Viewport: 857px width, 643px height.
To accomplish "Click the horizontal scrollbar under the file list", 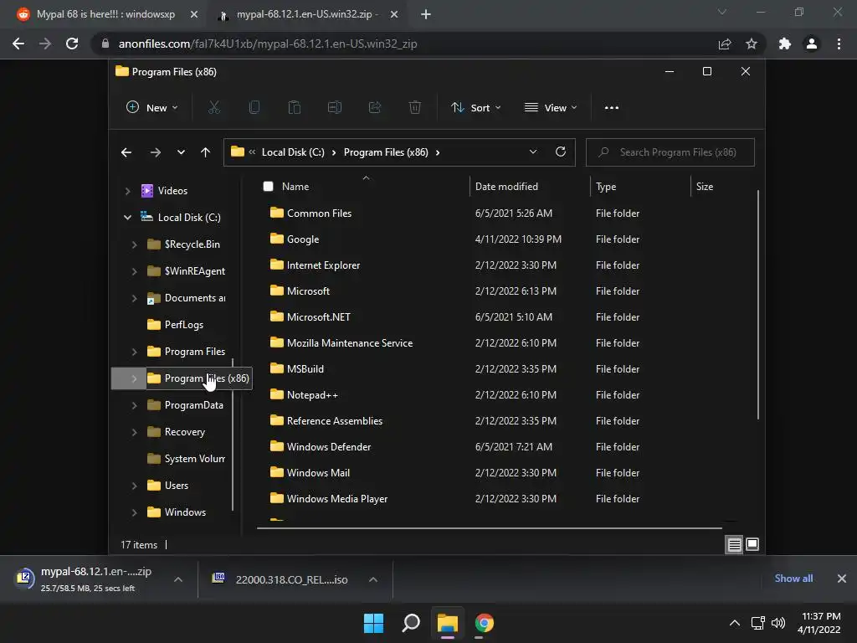I will click(x=489, y=528).
